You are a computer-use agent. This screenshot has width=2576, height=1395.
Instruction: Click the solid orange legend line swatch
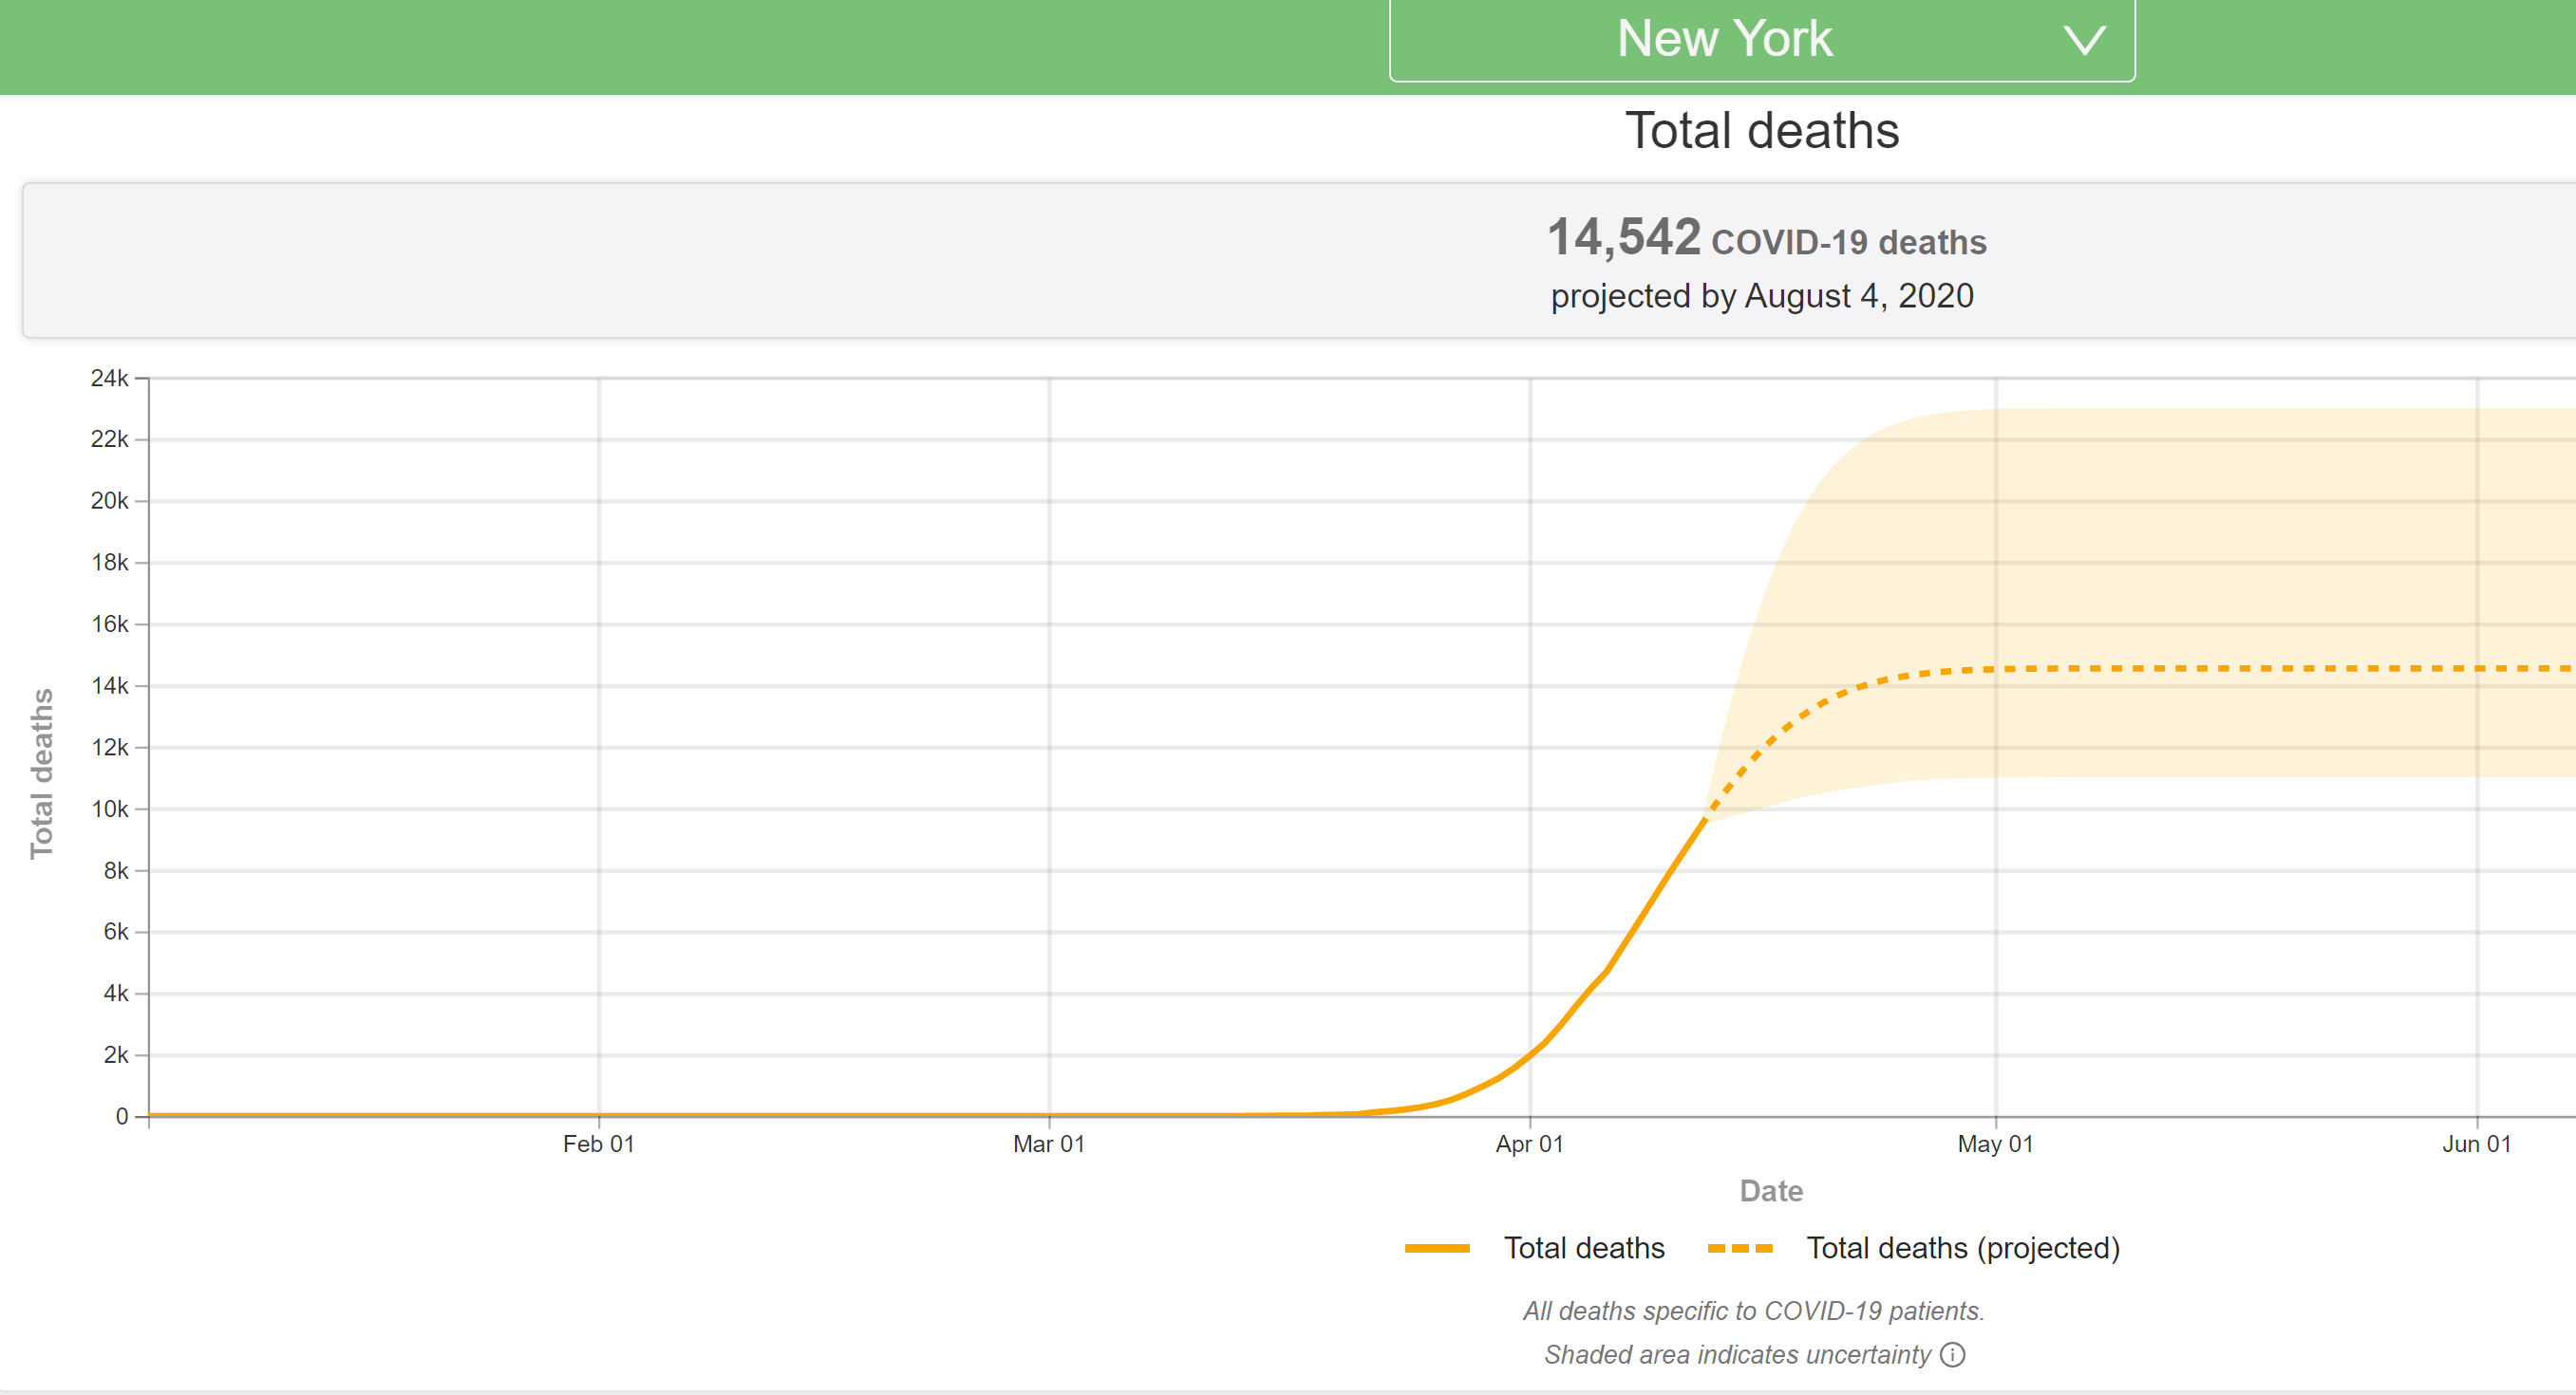[x=1437, y=1248]
